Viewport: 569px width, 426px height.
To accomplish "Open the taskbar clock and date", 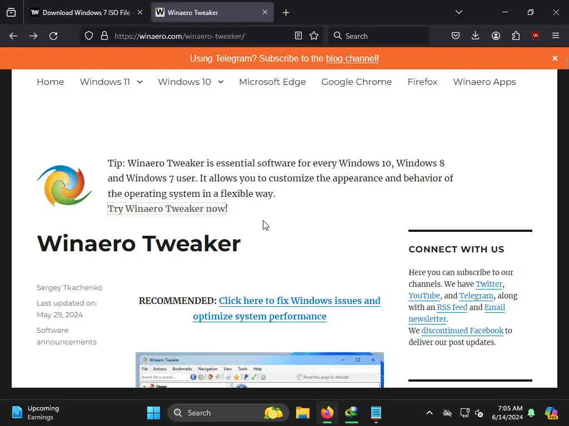I will (507, 413).
